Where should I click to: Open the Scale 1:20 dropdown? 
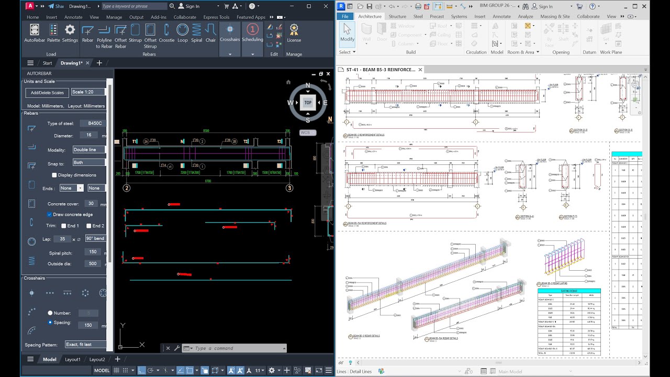coord(88,92)
